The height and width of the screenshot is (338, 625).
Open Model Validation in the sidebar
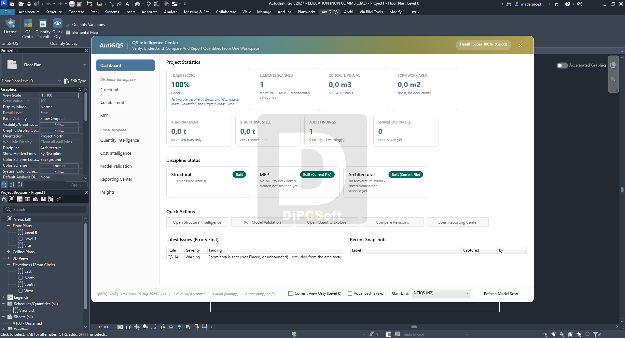click(116, 166)
